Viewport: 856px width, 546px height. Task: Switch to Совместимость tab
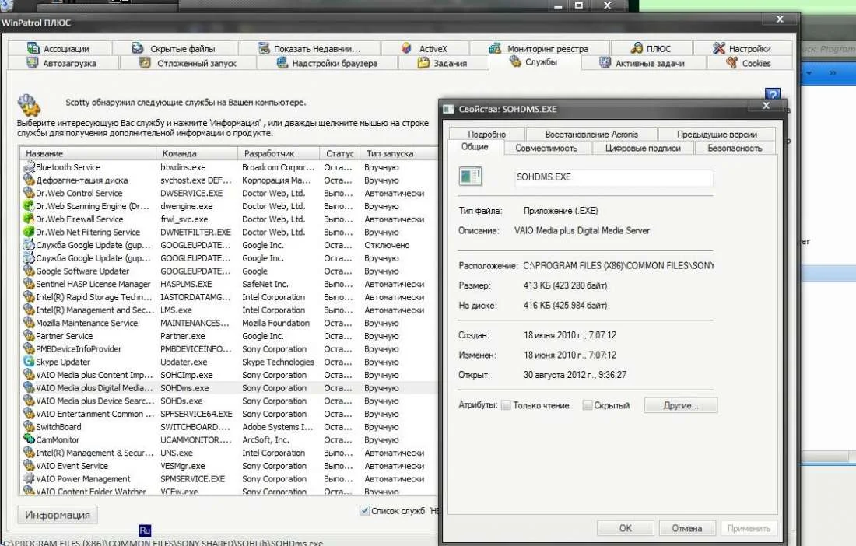coord(546,148)
